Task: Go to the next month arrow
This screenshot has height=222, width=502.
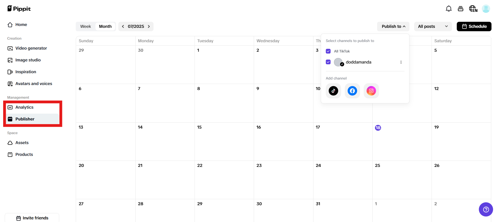Action: [149, 27]
